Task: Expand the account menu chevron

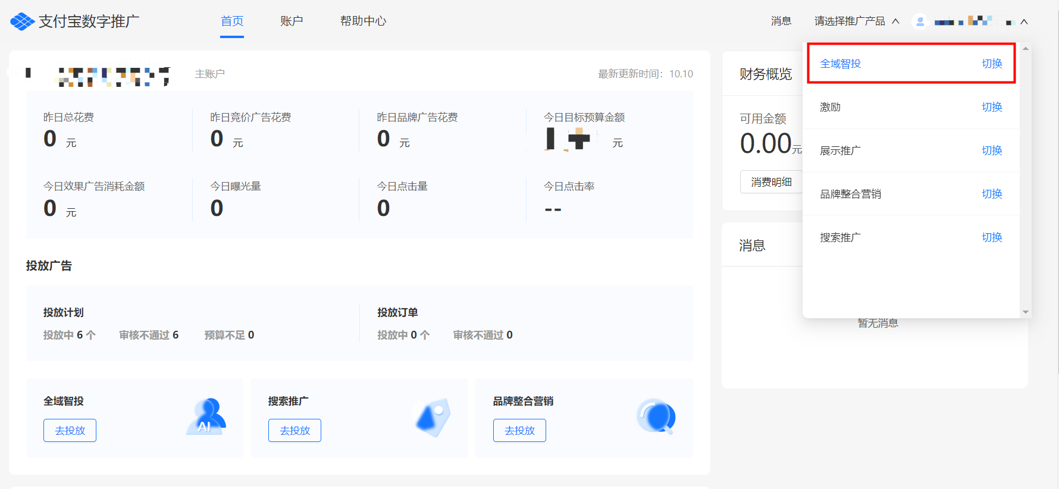Action: (x=1024, y=22)
